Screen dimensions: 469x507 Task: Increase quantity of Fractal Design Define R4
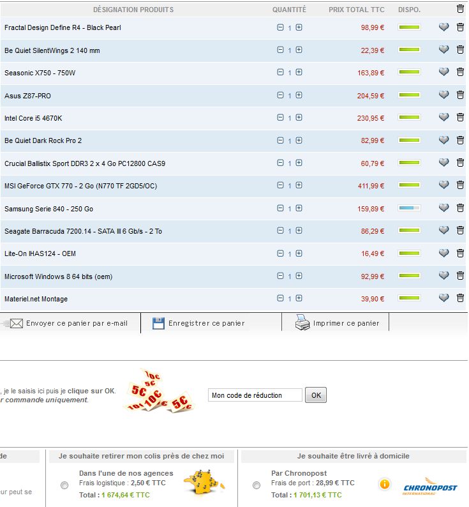[x=299, y=27]
